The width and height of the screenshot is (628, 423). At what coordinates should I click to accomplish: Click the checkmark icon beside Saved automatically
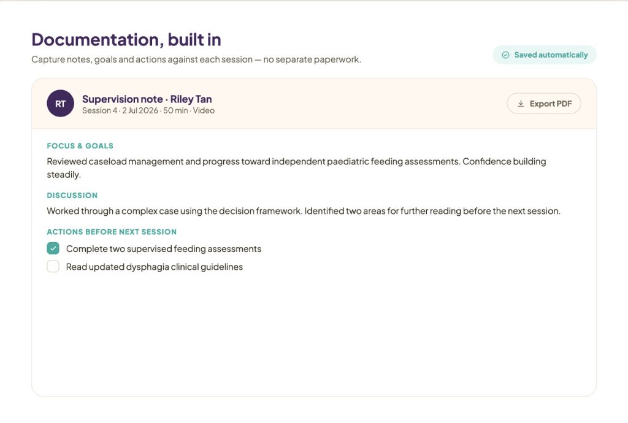(505, 55)
